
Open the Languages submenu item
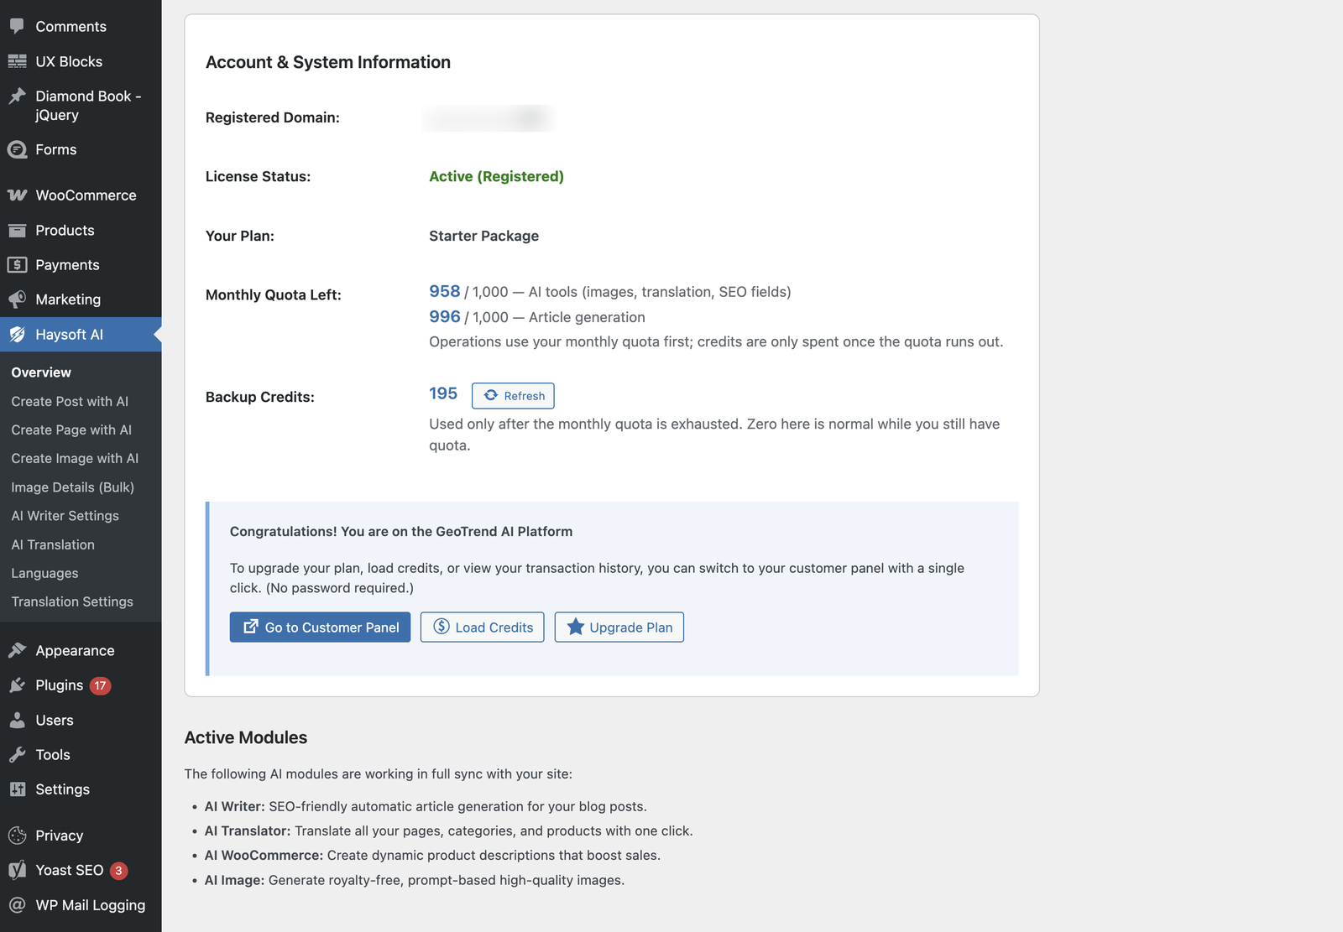pos(44,573)
